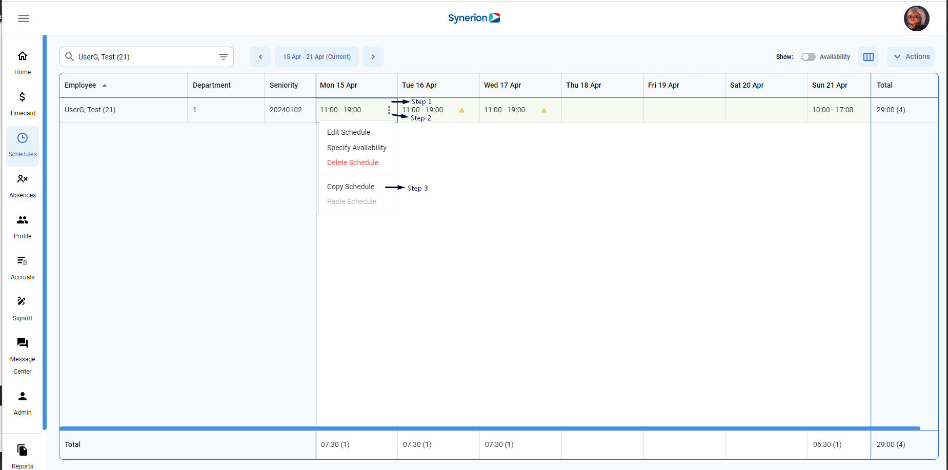Viewport: 948px width, 470px height.
Task: Click the 11:00 - 19:00 shift on Wed 17 Apr
Action: [505, 110]
